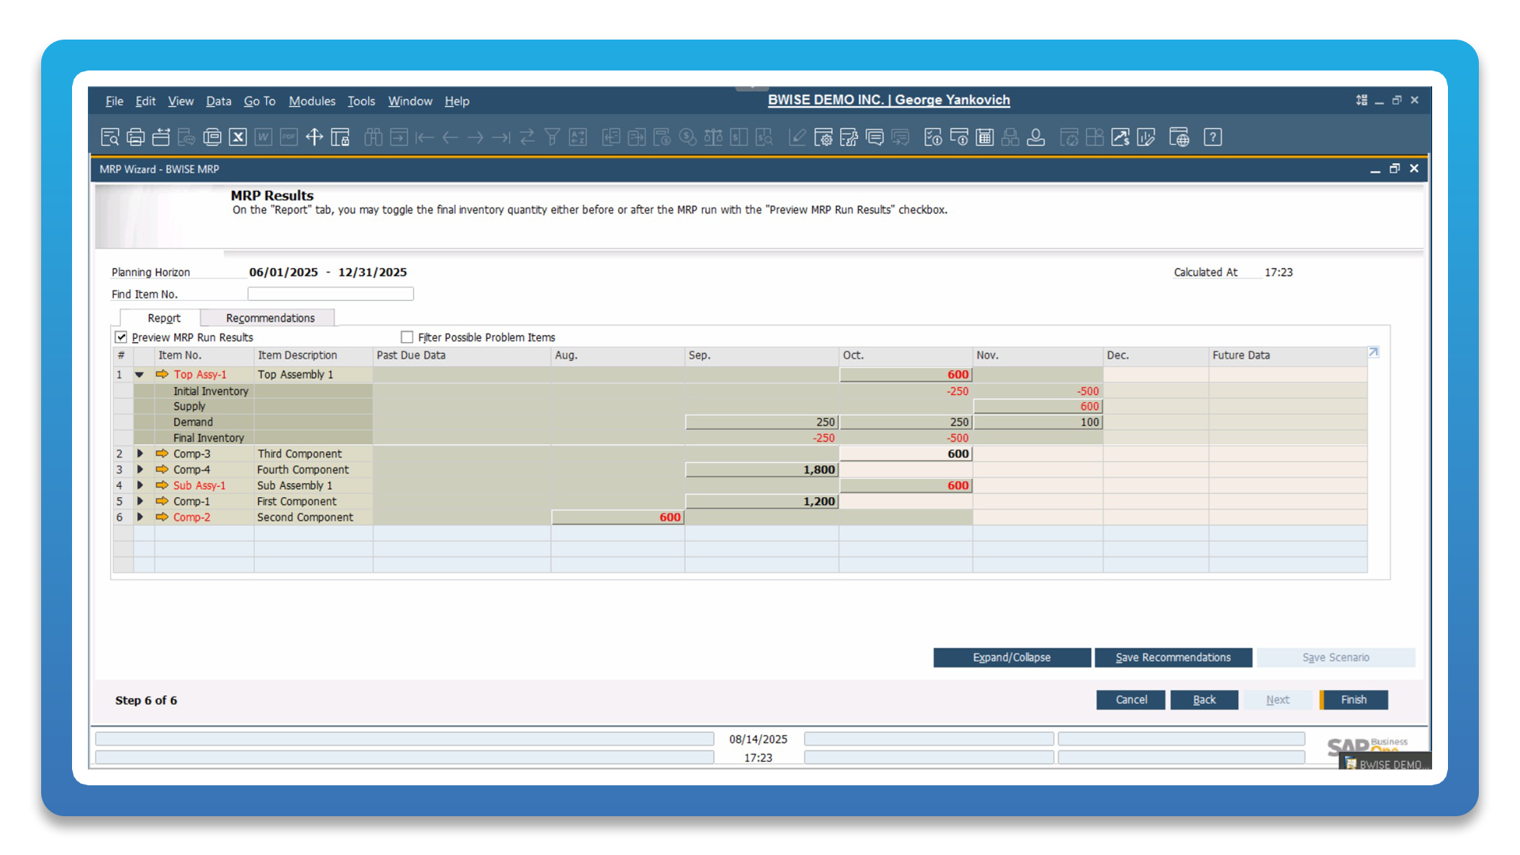1520x855 pixels.
Task: Sort the table using the A-Z icon
Action: coord(578,136)
